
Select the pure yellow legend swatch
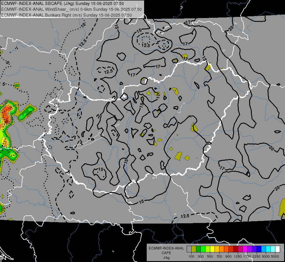[x=212, y=249]
